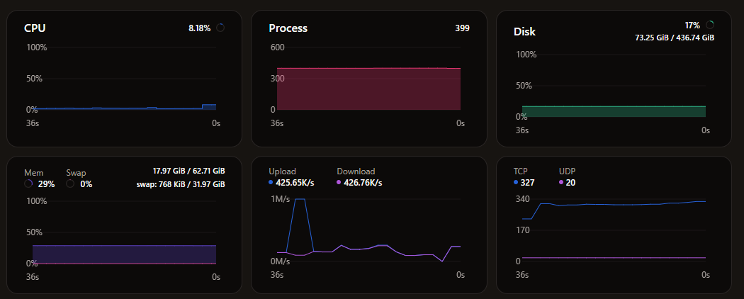Click the blue Upload legend dot
Image resolution: width=744 pixels, height=299 pixels.
(x=271, y=182)
